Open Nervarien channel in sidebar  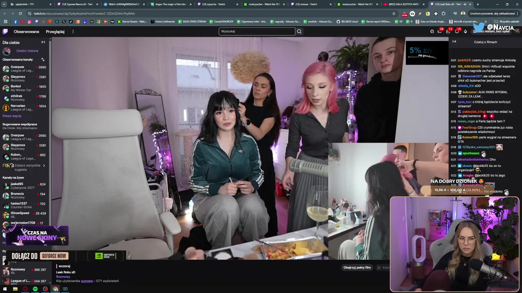[24, 108]
